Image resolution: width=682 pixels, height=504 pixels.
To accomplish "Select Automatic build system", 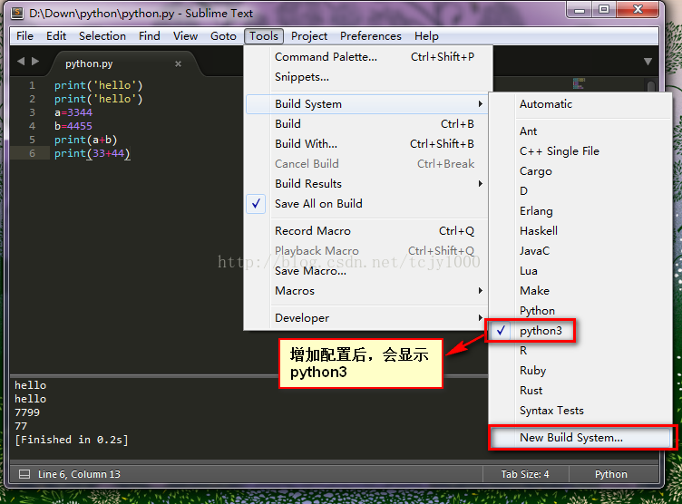I will pyautogui.click(x=580, y=104).
